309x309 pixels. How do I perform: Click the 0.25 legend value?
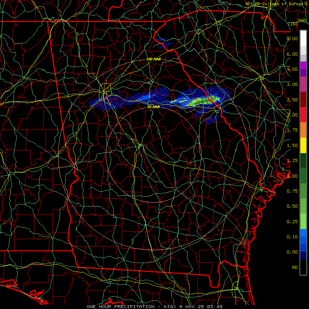(x=292, y=222)
